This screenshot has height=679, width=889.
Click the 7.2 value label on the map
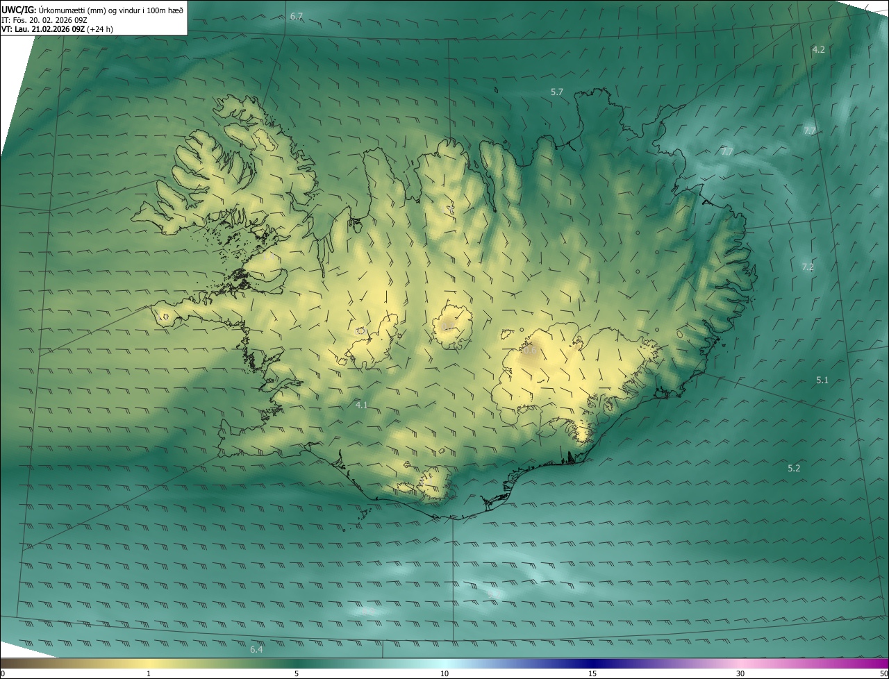(x=808, y=267)
